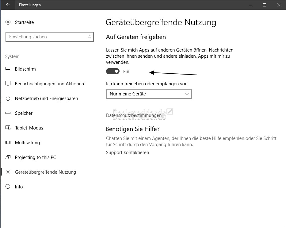The width and height of the screenshot is (286, 228).
Task: Click the Tablet-Modus icon
Action: click(8, 128)
